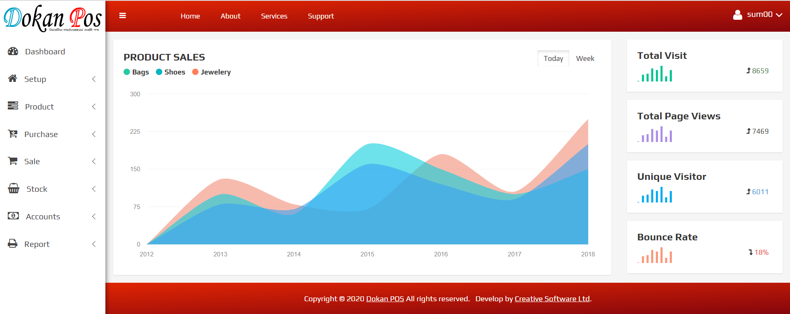Follow the Dokan POS footer link
The width and height of the screenshot is (790, 314).
[x=385, y=299]
